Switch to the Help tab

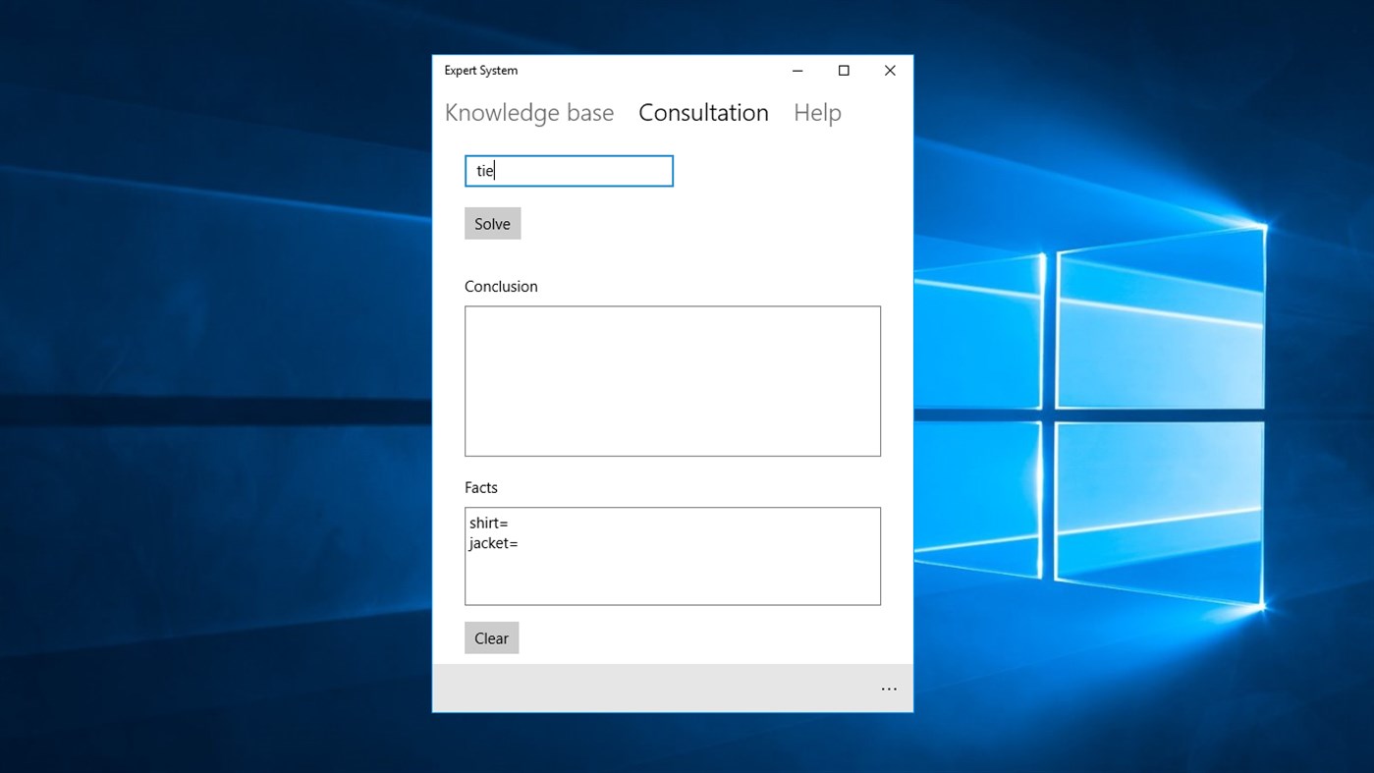817,112
